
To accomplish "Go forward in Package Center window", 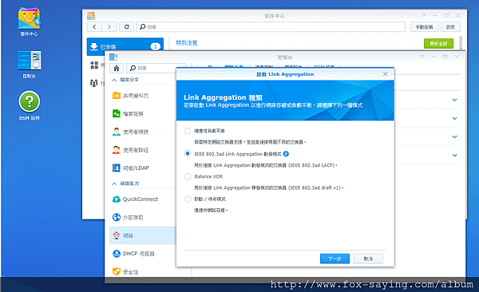I will pyautogui.click(x=109, y=27).
